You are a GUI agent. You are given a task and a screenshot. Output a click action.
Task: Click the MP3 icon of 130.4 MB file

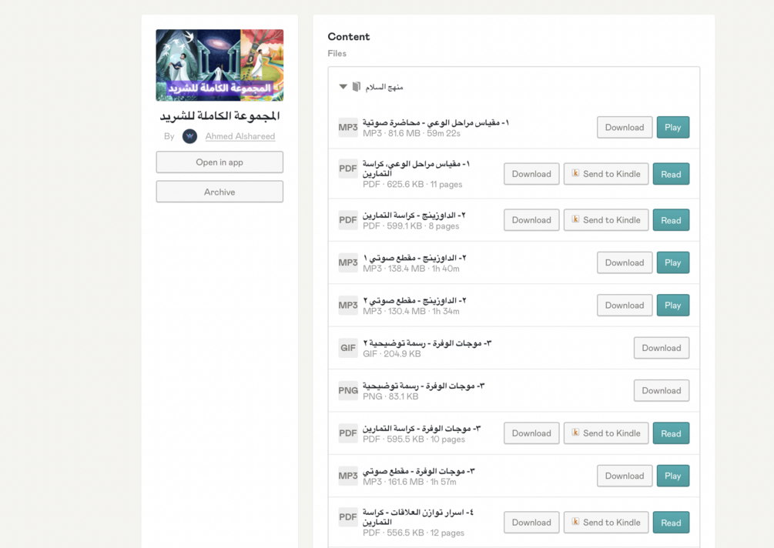pos(348,306)
